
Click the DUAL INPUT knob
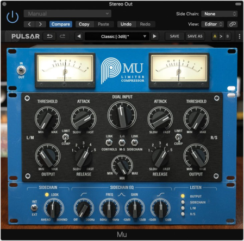tap(122, 115)
